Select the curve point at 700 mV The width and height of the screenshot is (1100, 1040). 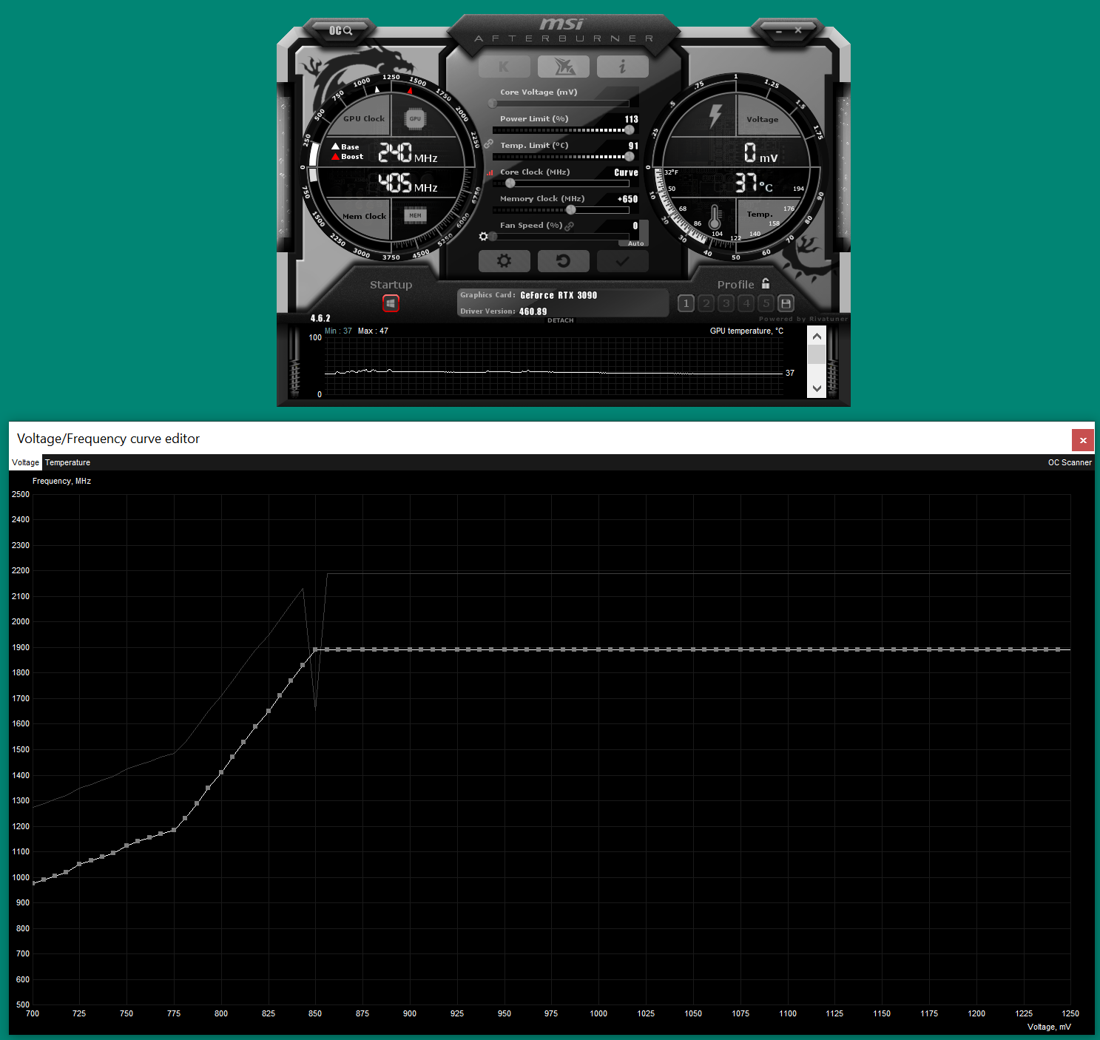pos(33,883)
